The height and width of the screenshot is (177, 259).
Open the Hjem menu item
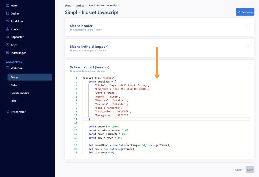pyautogui.click(x=14, y=5)
